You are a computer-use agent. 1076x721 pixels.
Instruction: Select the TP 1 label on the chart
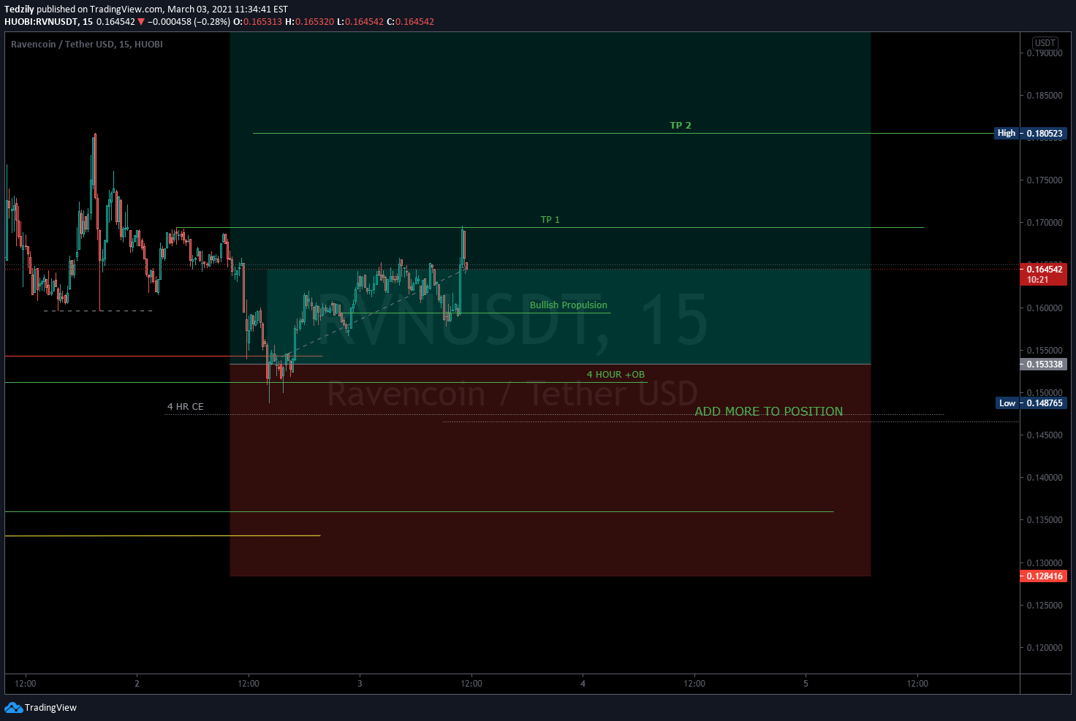point(550,220)
